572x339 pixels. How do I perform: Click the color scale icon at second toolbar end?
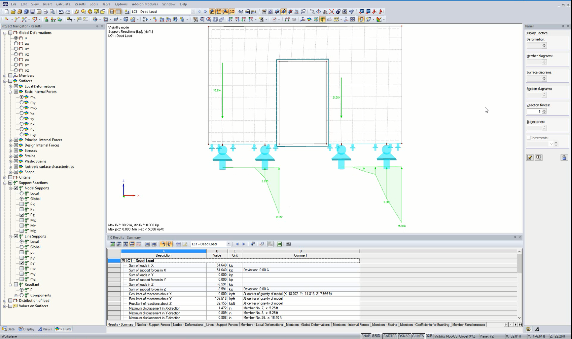tap(379, 20)
